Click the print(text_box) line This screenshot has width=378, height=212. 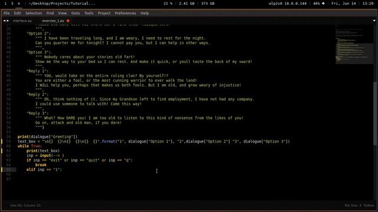coord(43,151)
